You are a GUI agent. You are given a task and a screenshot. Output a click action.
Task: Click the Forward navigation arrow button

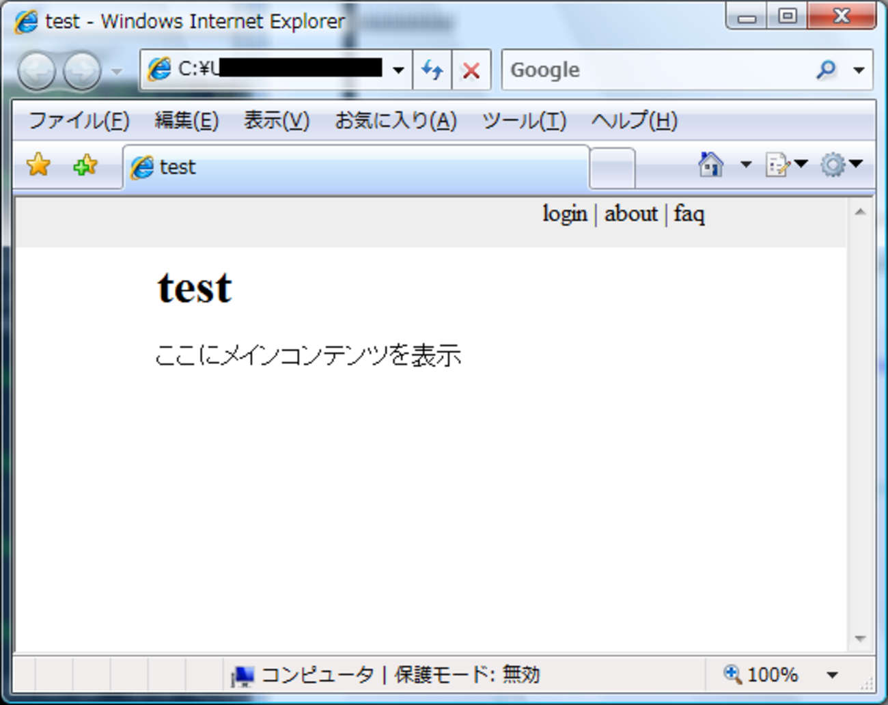tap(82, 70)
